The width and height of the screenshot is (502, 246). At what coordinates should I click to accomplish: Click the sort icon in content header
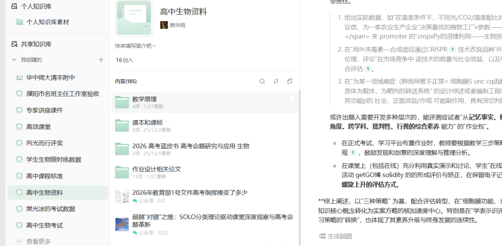276,82
